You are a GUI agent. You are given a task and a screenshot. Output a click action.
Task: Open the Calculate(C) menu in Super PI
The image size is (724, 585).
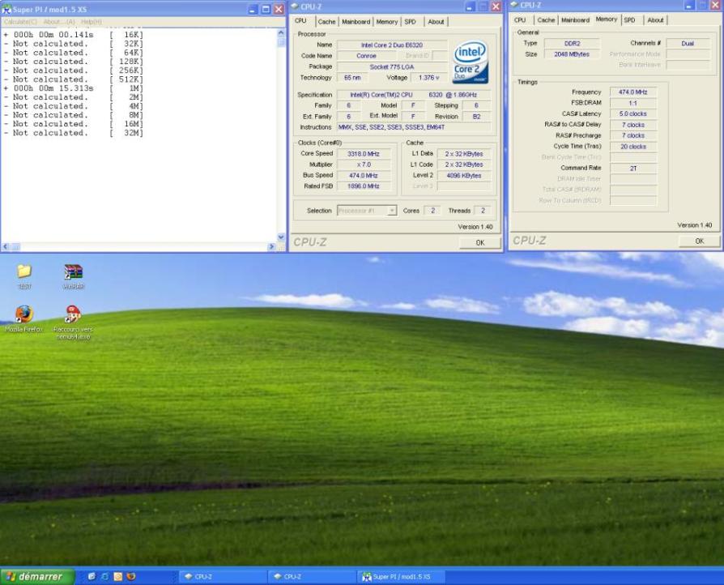[20, 22]
